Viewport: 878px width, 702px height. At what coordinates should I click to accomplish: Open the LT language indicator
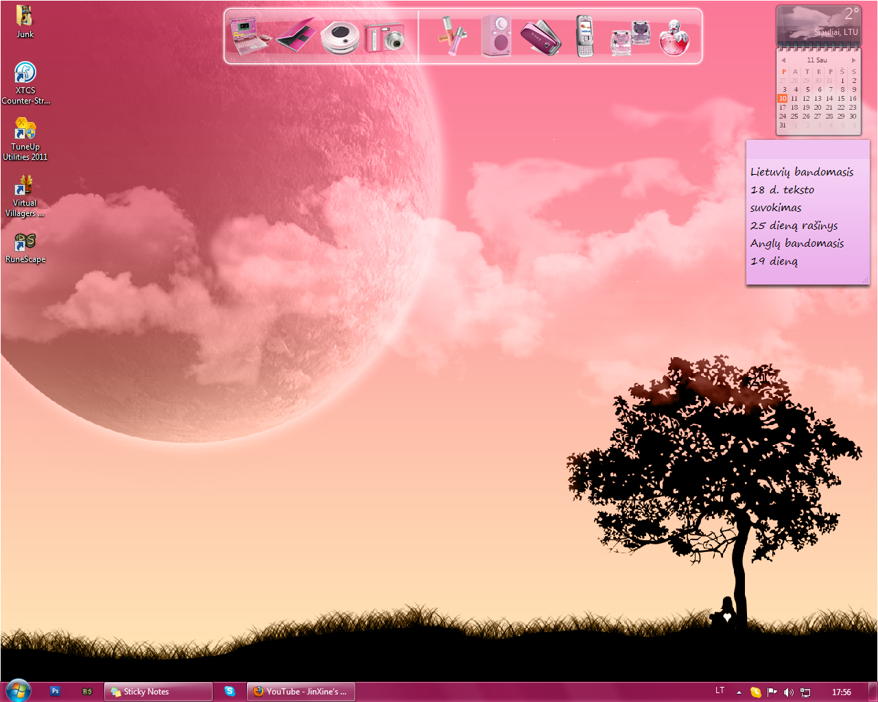pos(720,691)
